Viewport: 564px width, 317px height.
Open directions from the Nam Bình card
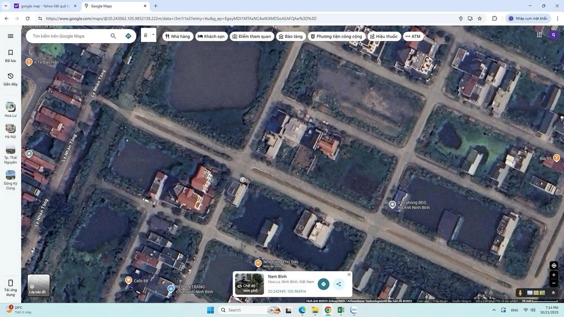323,284
